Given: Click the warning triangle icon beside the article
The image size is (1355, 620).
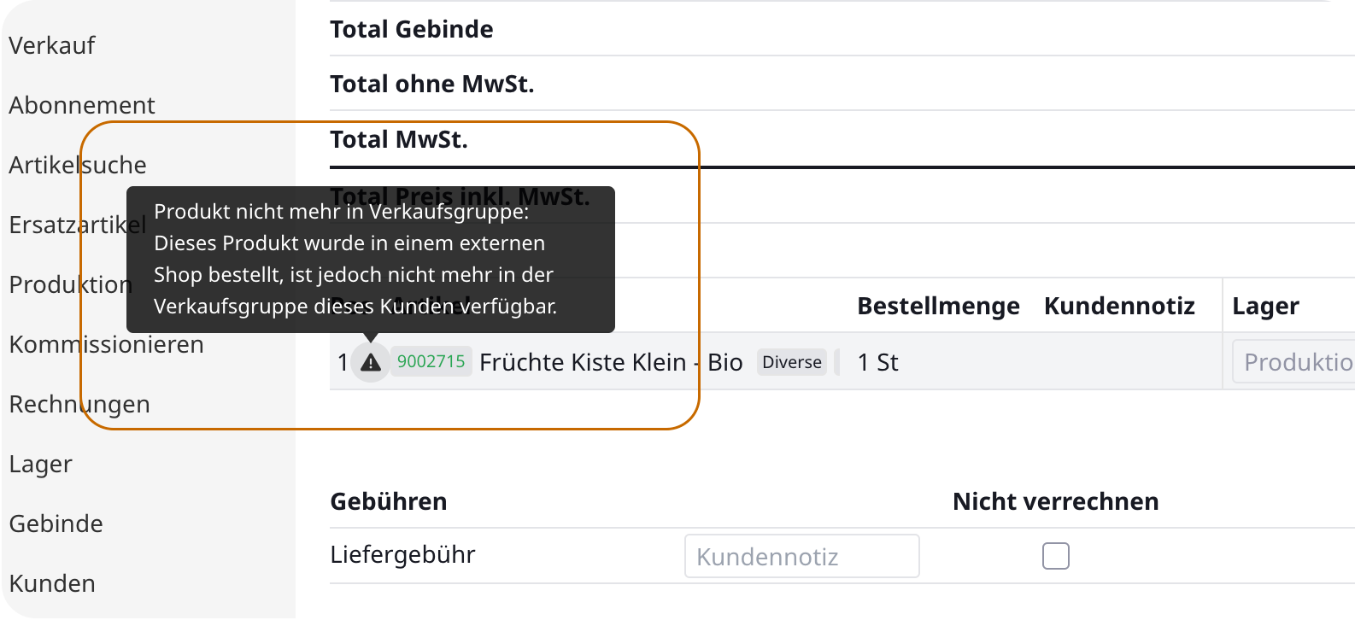Looking at the screenshot, I should pos(370,363).
